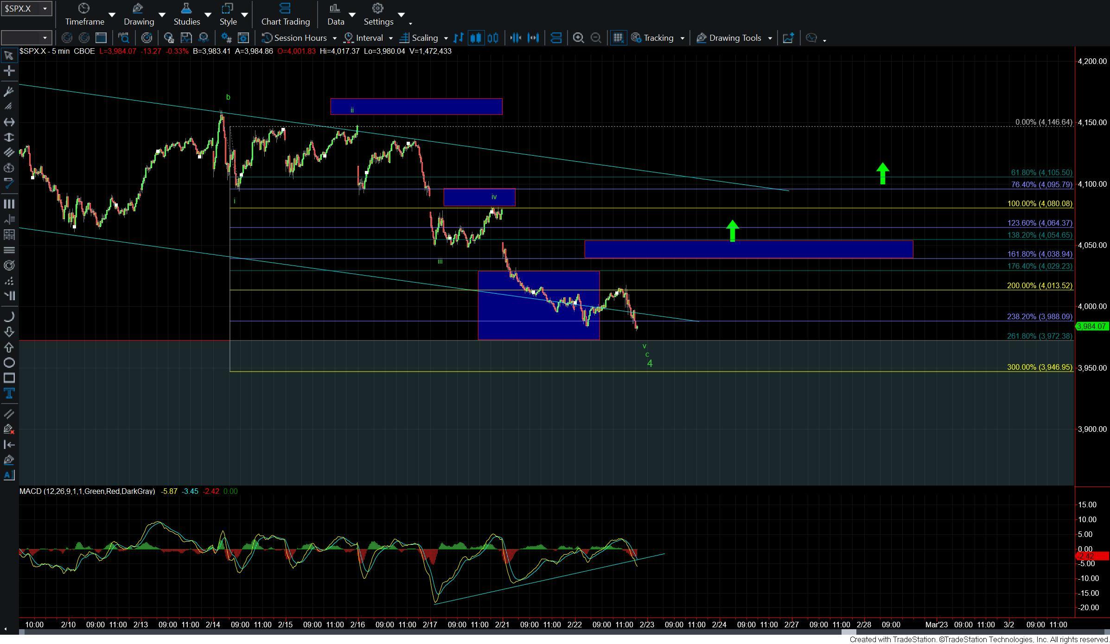This screenshot has height=644, width=1110.
Task: Select the down arrow drawing tool
Action: pyautogui.click(x=9, y=332)
